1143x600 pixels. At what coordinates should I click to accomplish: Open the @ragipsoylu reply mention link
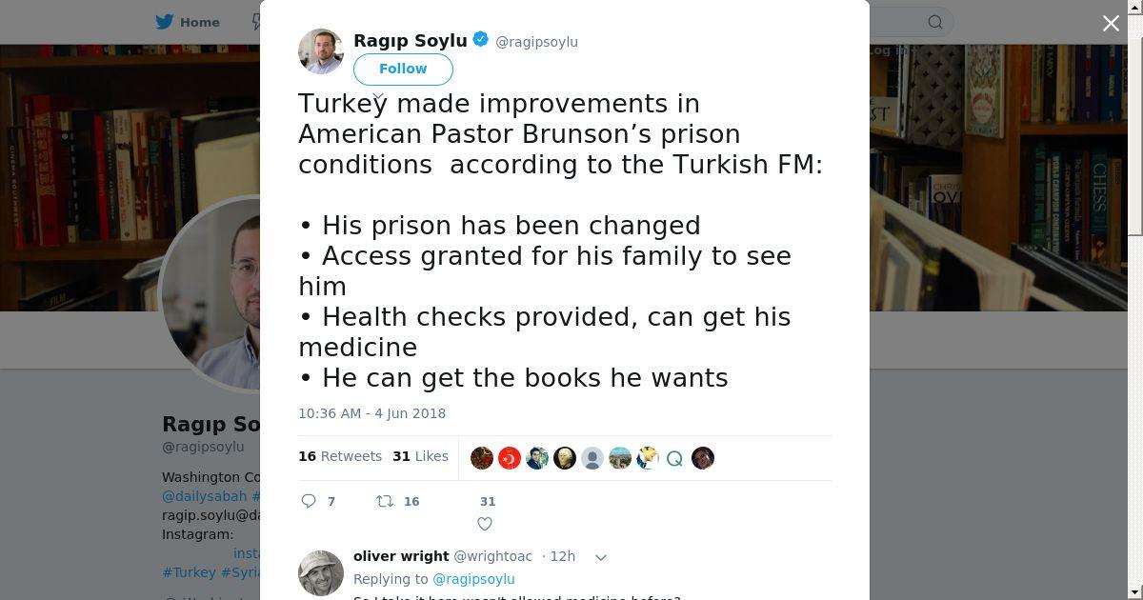coord(473,579)
